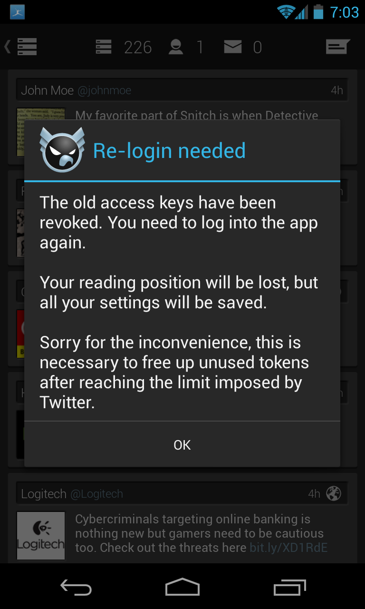Open @Logitech user handle
The image size is (365, 609).
click(96, 494)
